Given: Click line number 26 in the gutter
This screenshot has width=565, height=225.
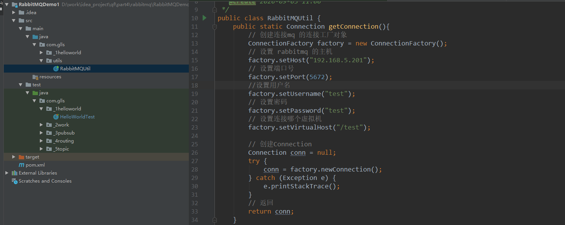Looking at the screenshot, I should tap(194, 152).
